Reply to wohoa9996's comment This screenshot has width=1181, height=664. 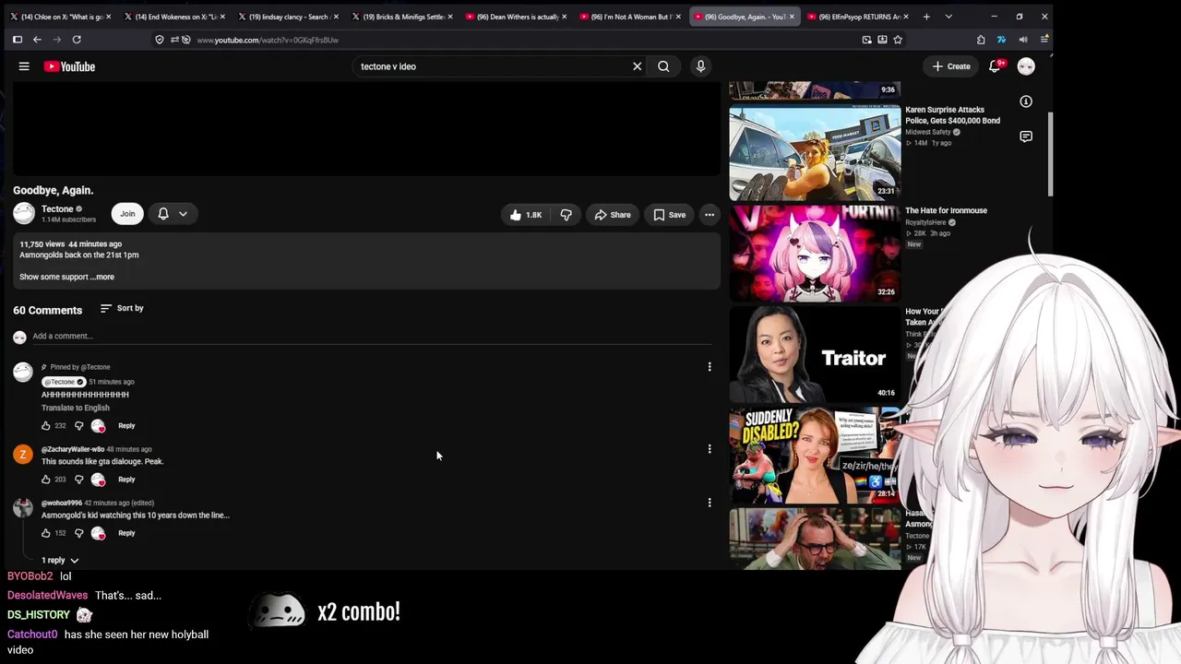click(126, 533)
